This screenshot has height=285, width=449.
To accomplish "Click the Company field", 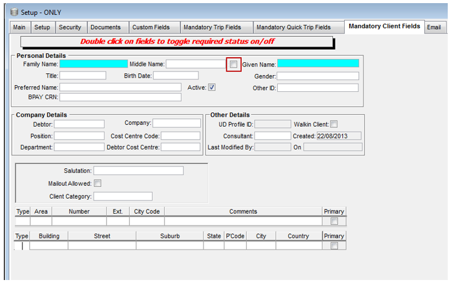I will (177, 123).
